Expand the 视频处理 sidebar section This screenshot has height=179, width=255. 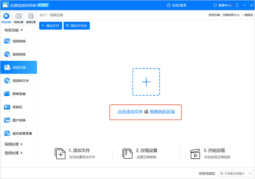point(14,144)
